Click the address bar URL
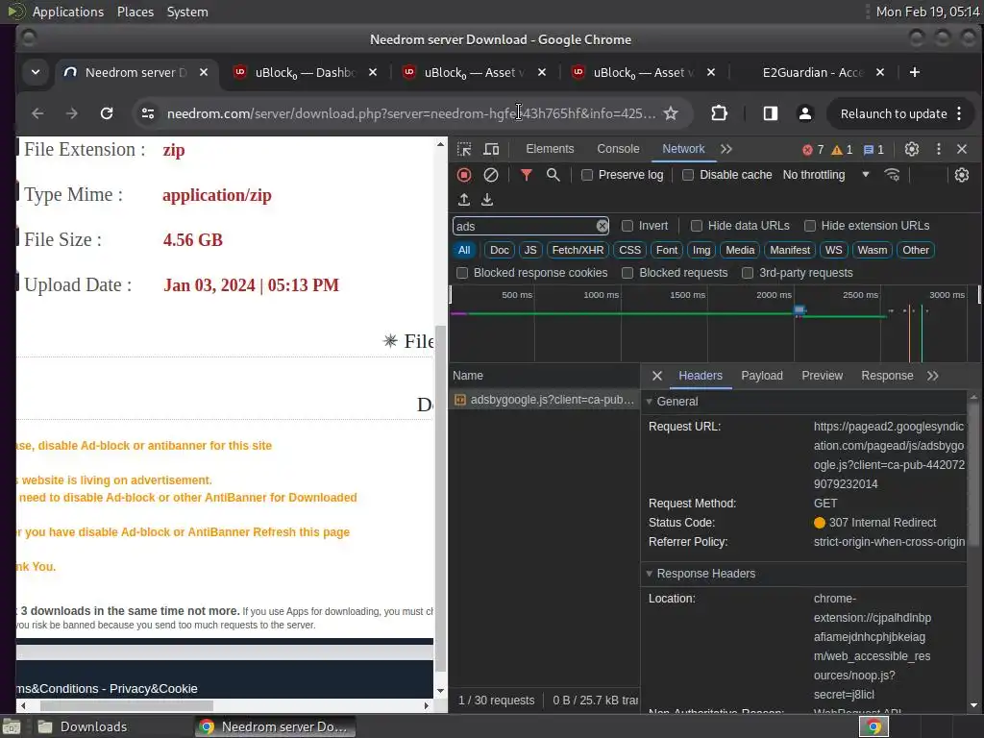Viewport: 984px width, 738px height. [x=411, y=113]
